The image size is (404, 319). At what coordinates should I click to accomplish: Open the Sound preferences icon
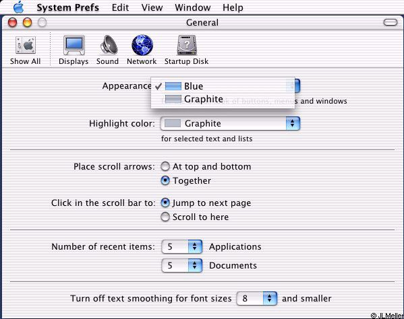click(x=109, y=45)
